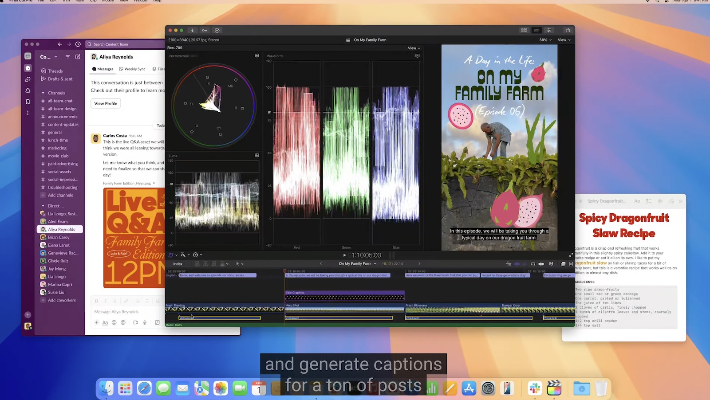
Task: Click the Search Content Team field in Slack
Action: (125, 44)
